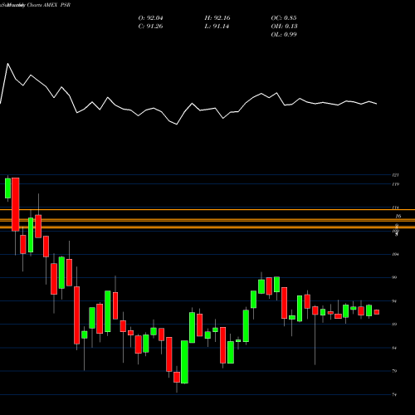Click the 119 price axis label
This screenshot has height=415, width=415.
(x=395, y=184)
